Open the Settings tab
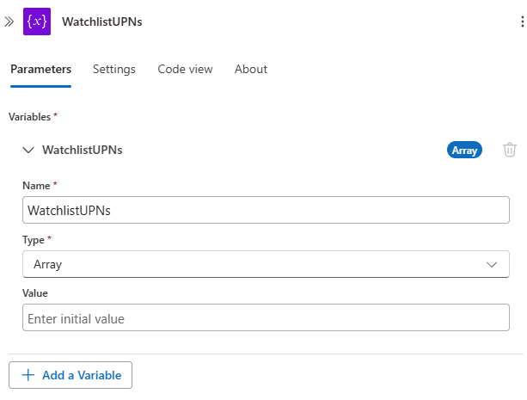Image resolution: width=527 pixels, height=400 pixels. point(114,69)
